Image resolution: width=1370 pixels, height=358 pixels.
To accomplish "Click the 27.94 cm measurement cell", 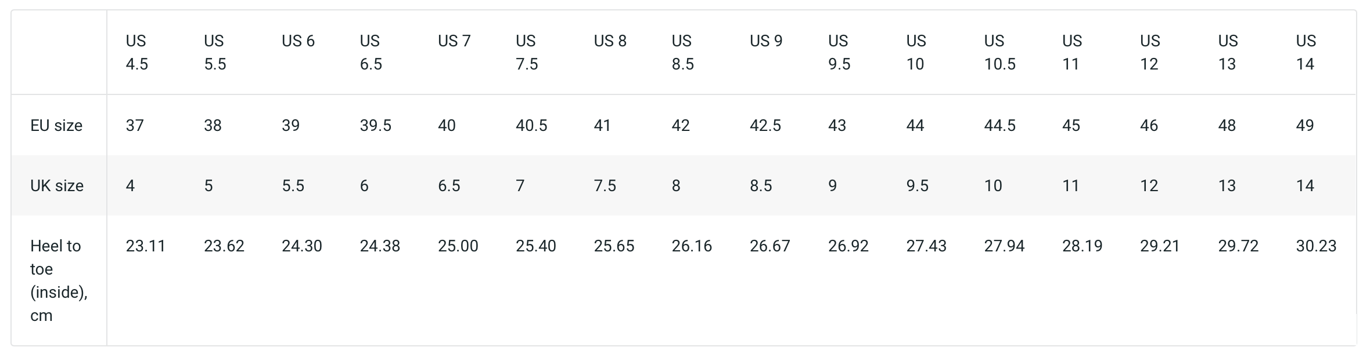I will 1004,246.
